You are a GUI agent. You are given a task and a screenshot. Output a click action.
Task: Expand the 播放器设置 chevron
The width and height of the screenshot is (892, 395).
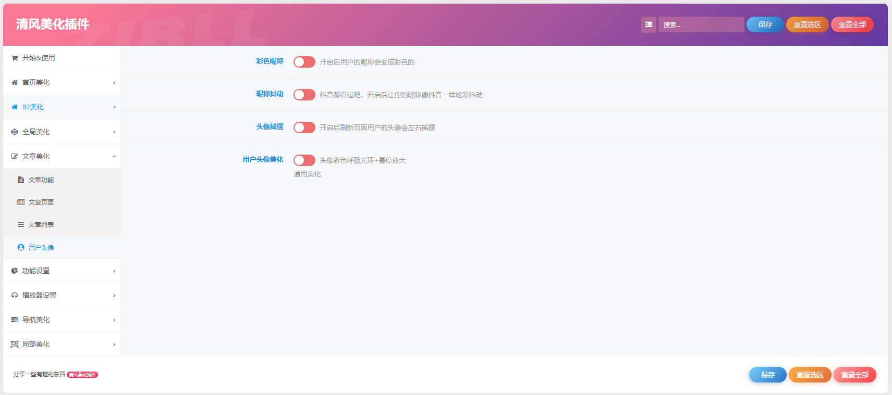tap(114, 296)
